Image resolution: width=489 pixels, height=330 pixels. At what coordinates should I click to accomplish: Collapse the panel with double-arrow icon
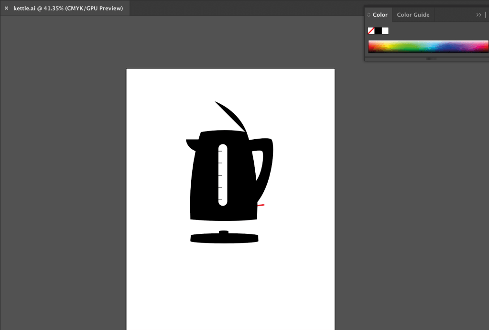point(478,15)
